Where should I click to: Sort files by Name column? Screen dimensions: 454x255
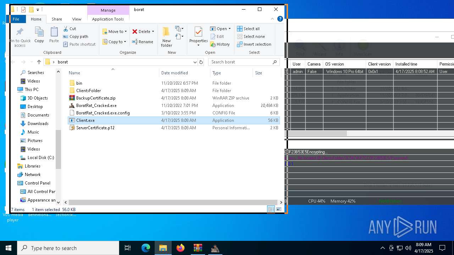coord(113,73)
